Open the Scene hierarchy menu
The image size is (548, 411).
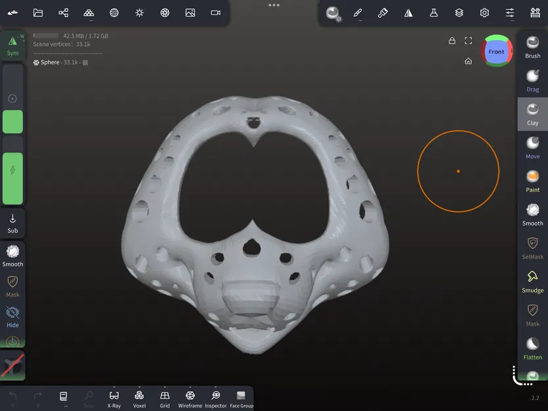tap(63, 13)
